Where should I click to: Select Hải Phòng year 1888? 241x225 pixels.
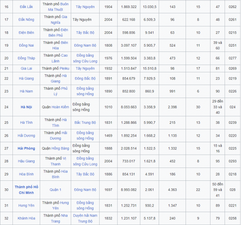coord(108,148)
